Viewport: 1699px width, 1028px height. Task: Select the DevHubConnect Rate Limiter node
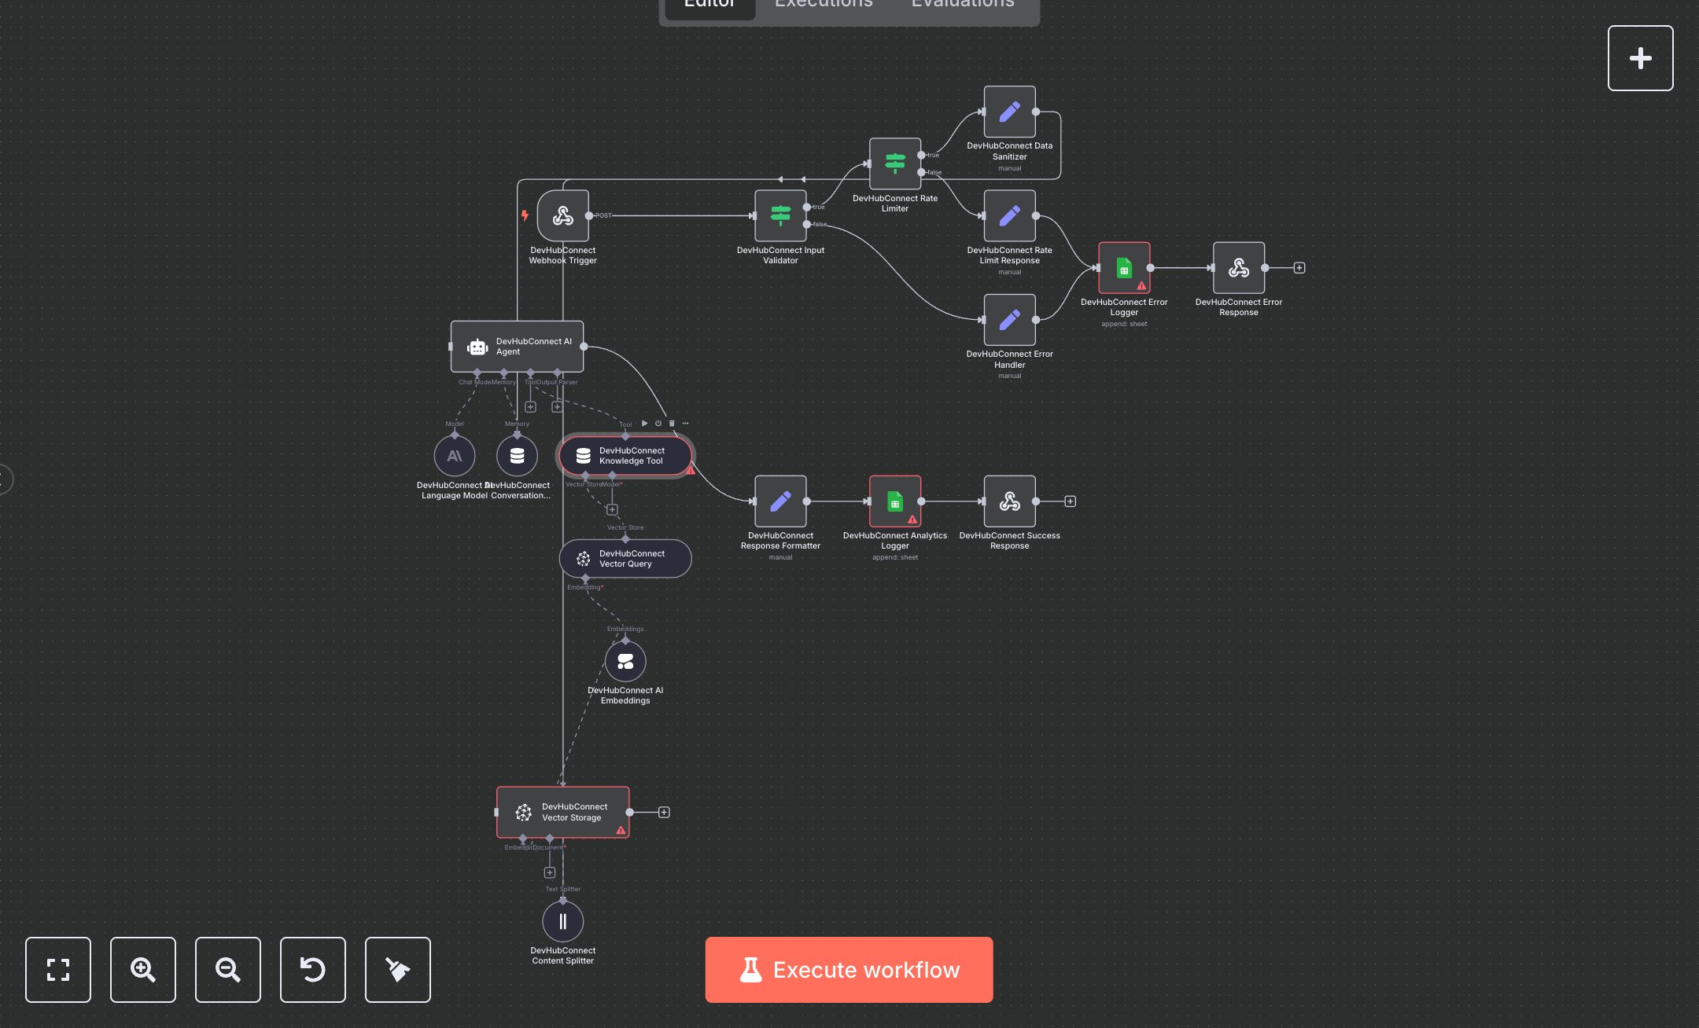(x=894, y=165)
